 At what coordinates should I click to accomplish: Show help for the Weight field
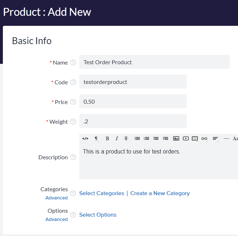pyautogui.click(x=73, y=122)
